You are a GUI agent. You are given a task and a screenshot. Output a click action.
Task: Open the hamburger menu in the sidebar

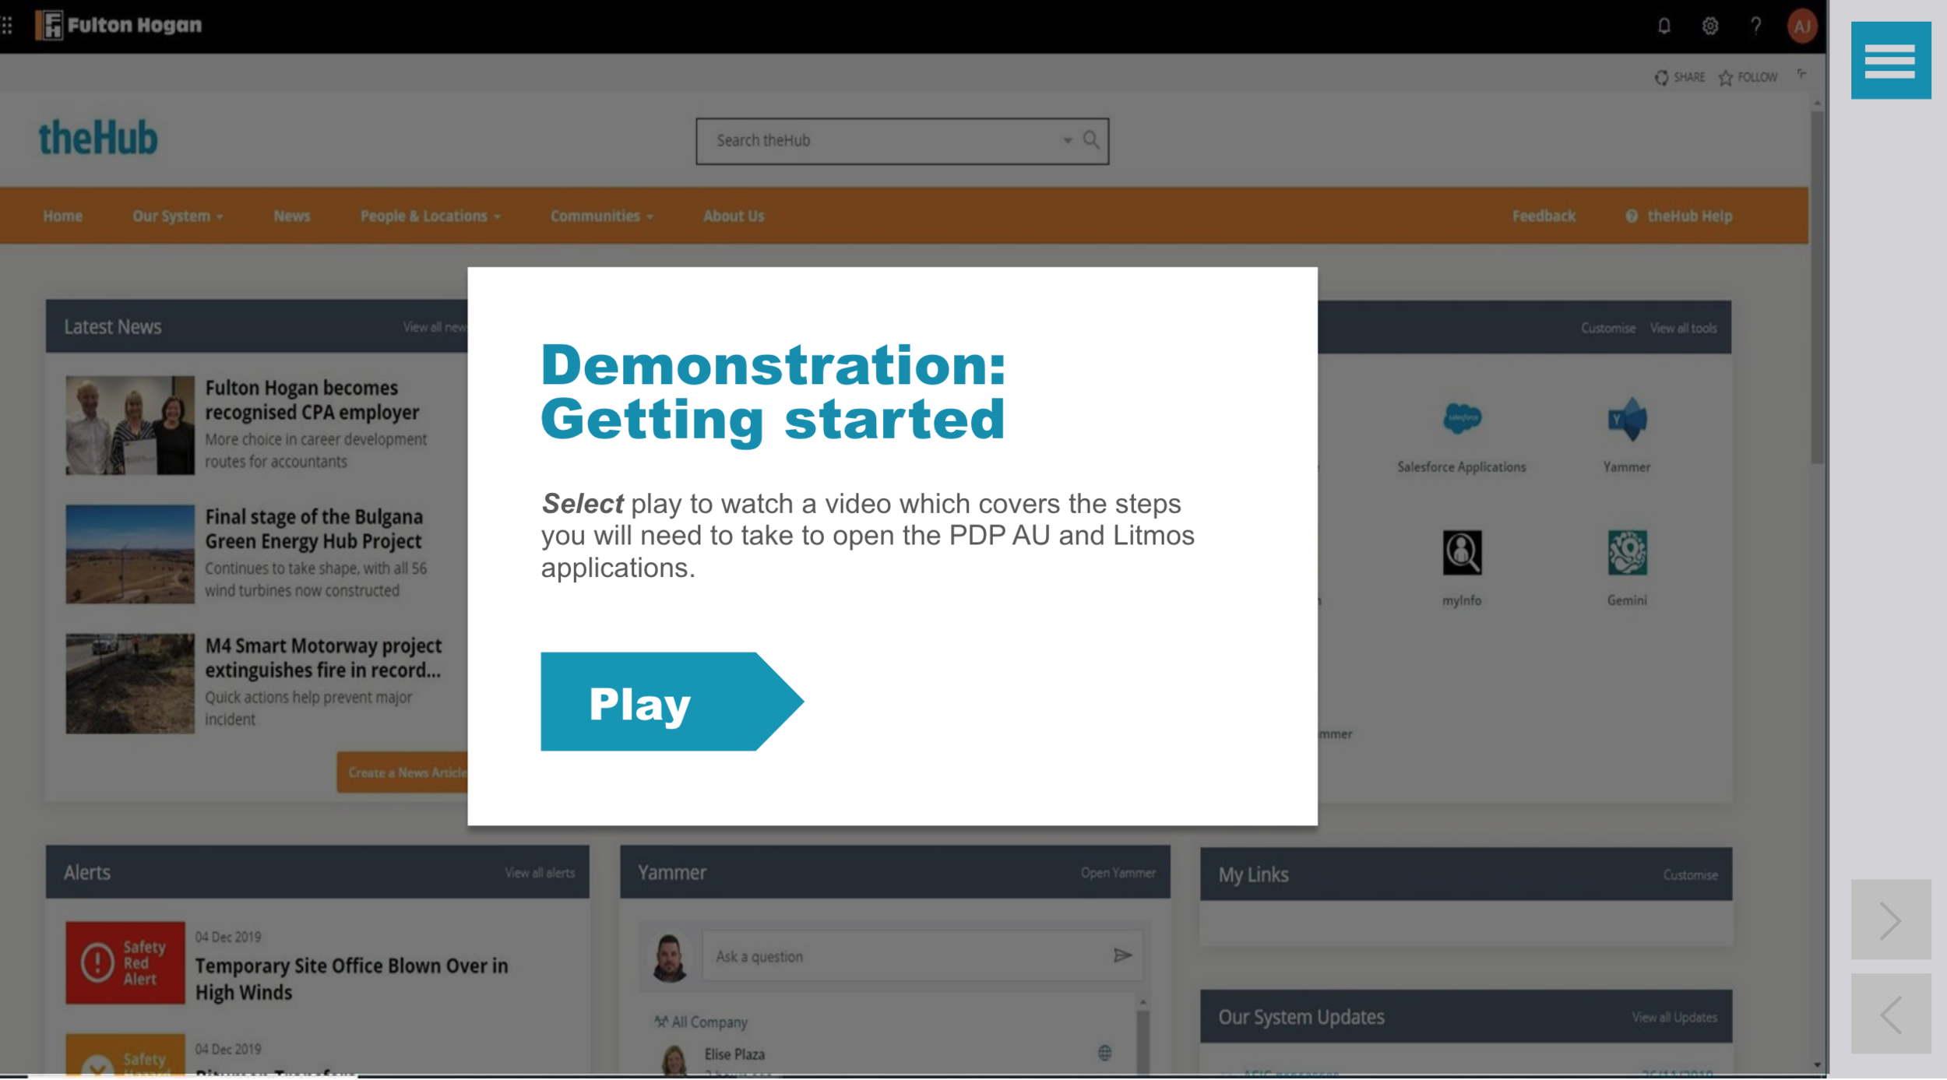pos(1890,60)
